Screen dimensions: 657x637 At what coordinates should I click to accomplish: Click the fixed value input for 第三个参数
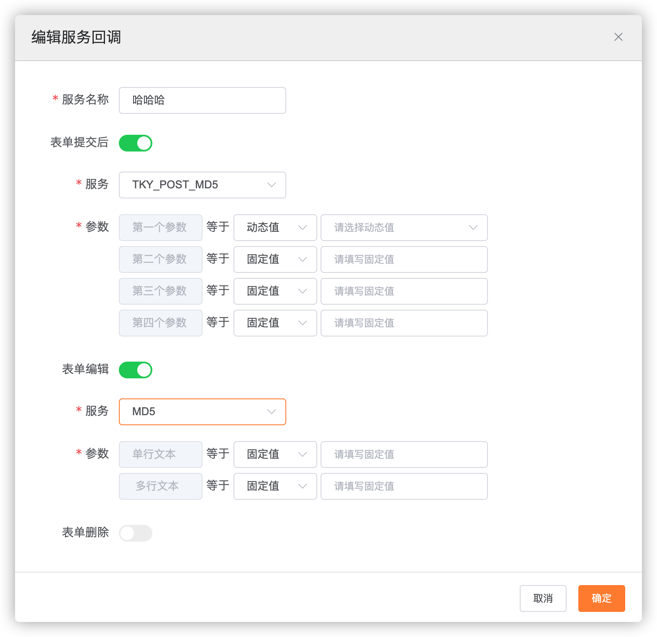tap(404, 291)
